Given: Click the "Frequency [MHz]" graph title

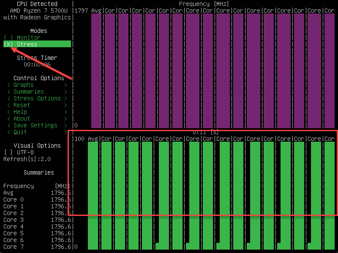Looking at the screenshot, I should (204, 4).
